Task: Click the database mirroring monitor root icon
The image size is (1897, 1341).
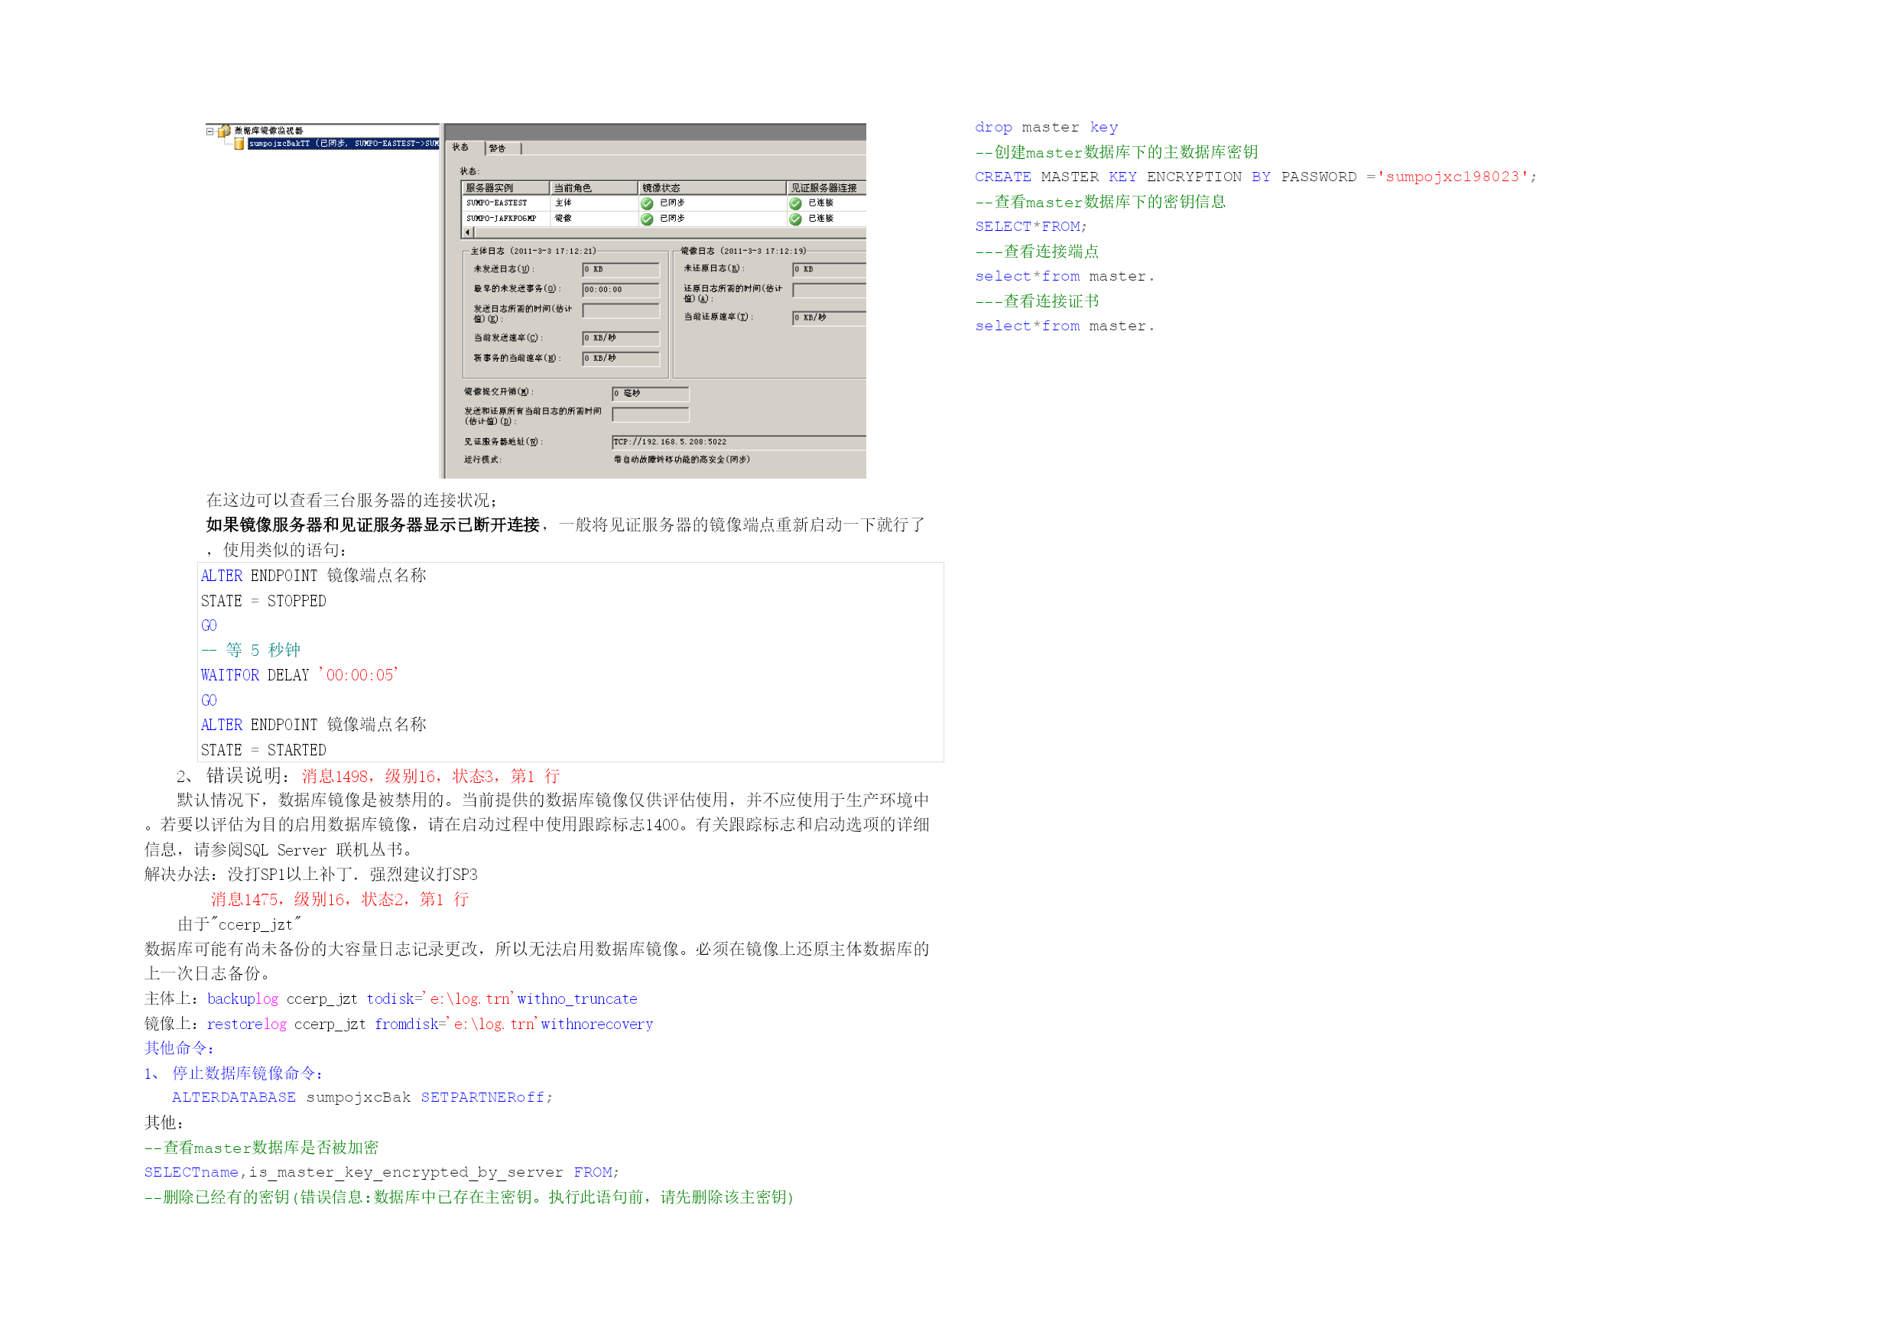Action: 224,131
